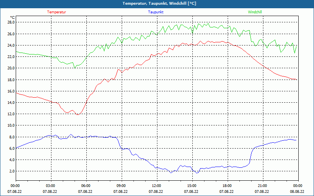Image resolution: width=314 pixels, height=196 pixels.
Task: Click the y-axis value '18,0'
Action: (x=11, y=80)
